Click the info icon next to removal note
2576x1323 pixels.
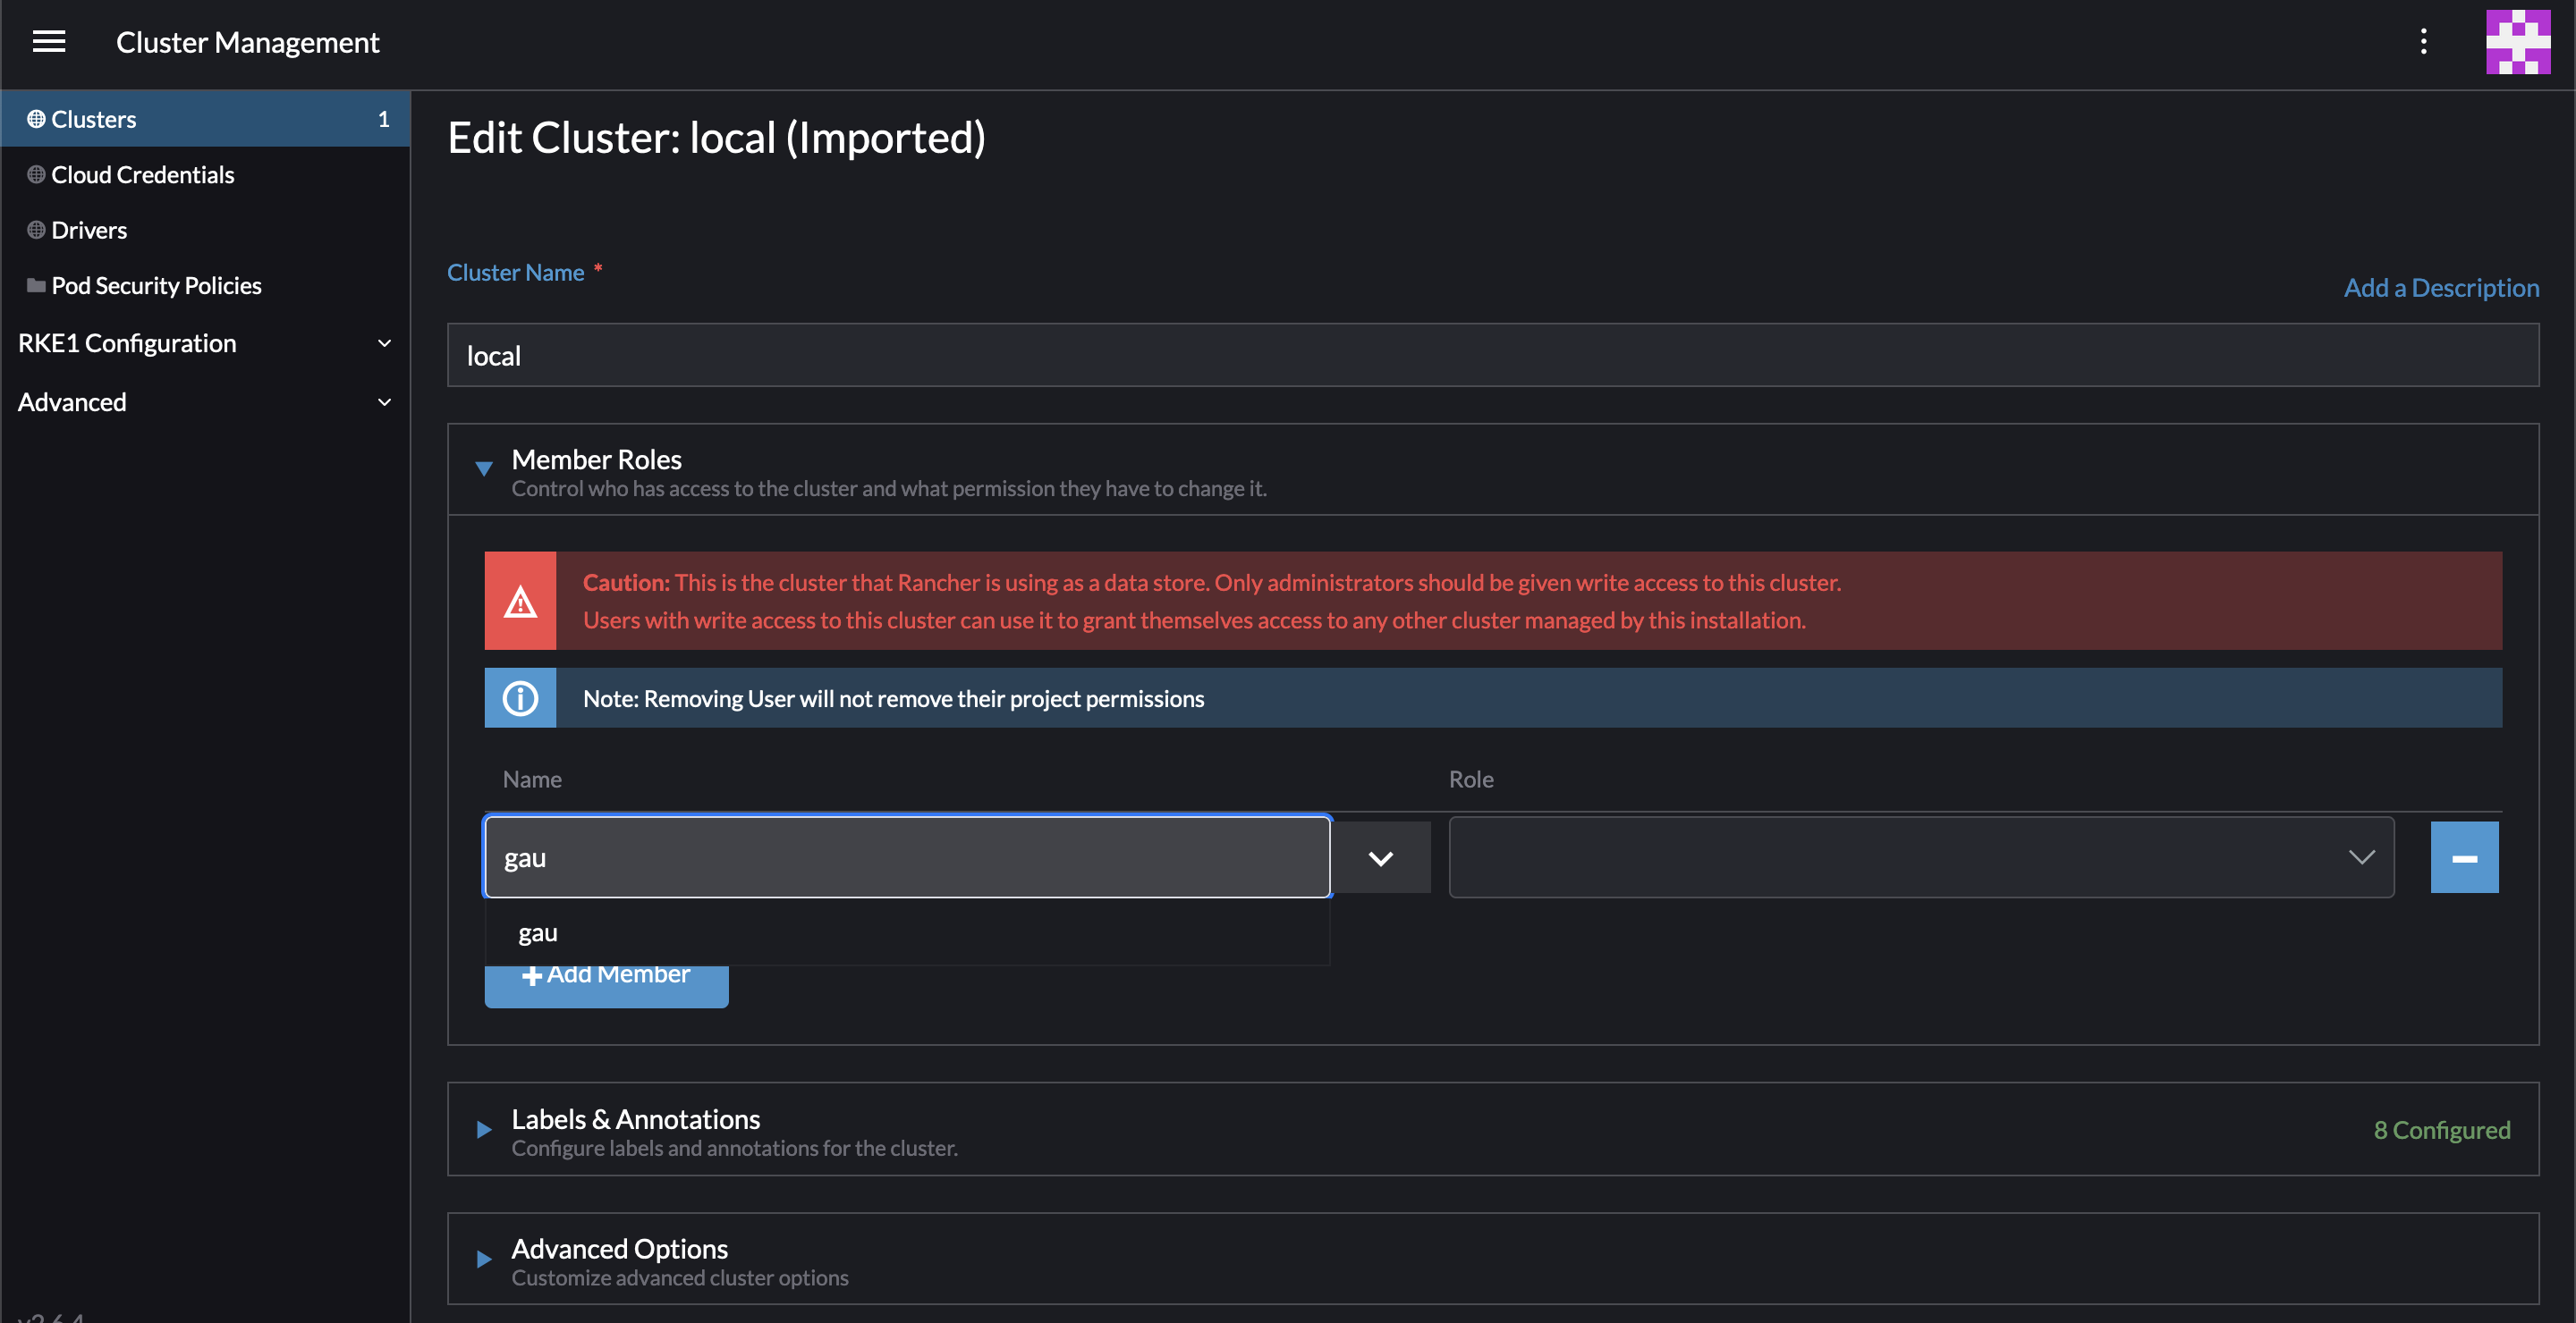pyautogui.click(x=519, y=697)
